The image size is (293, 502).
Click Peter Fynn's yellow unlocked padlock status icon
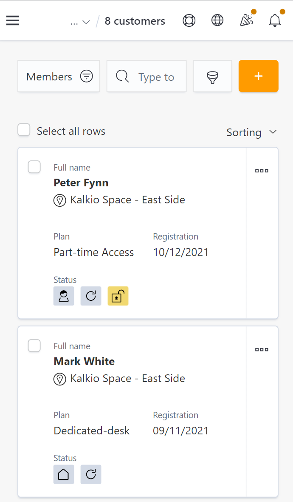pos(118,296)
